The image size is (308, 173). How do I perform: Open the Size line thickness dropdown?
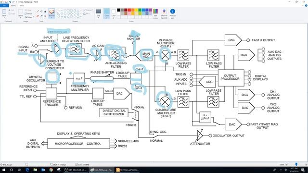(98, 13)
